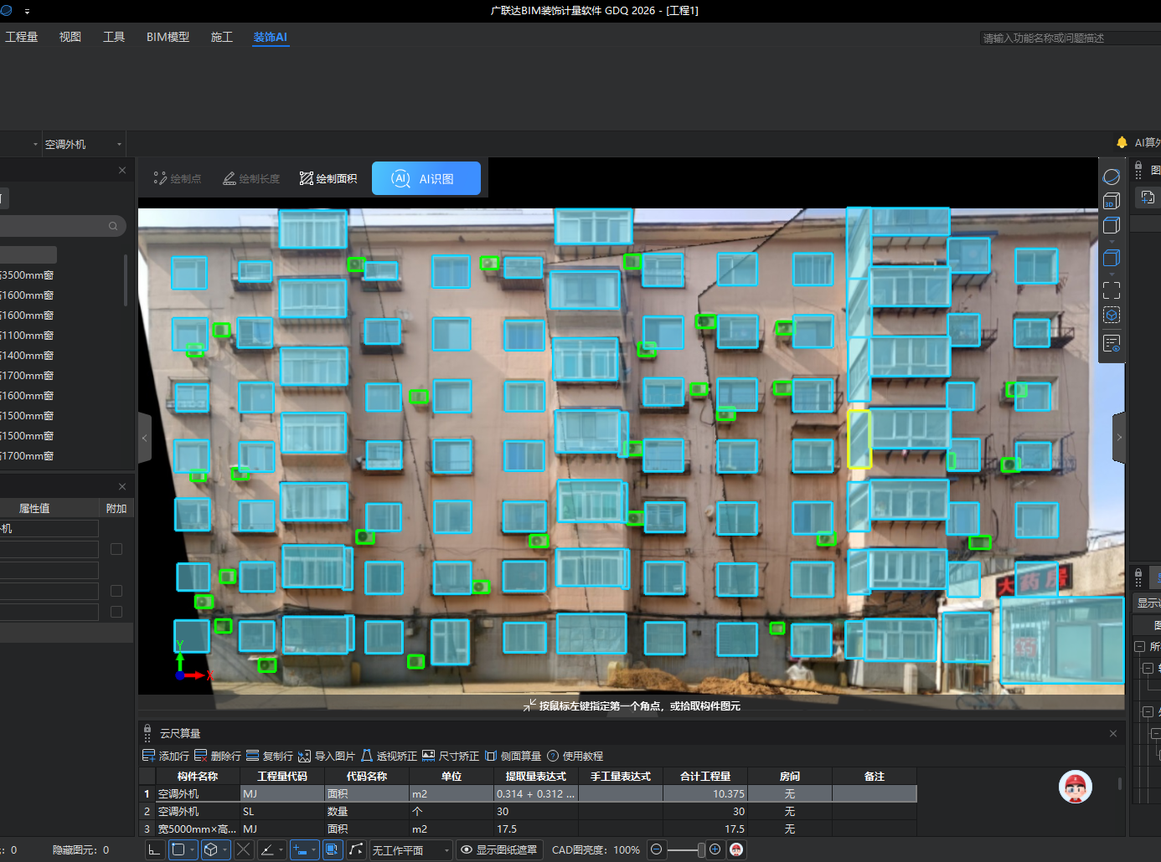Viewport: 1161px width, 862px height.
Task: Collapse the first tree node in right panel
Action: pos(1139,646)
